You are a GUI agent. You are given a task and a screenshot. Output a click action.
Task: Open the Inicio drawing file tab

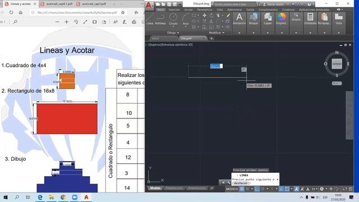[163, 39]
